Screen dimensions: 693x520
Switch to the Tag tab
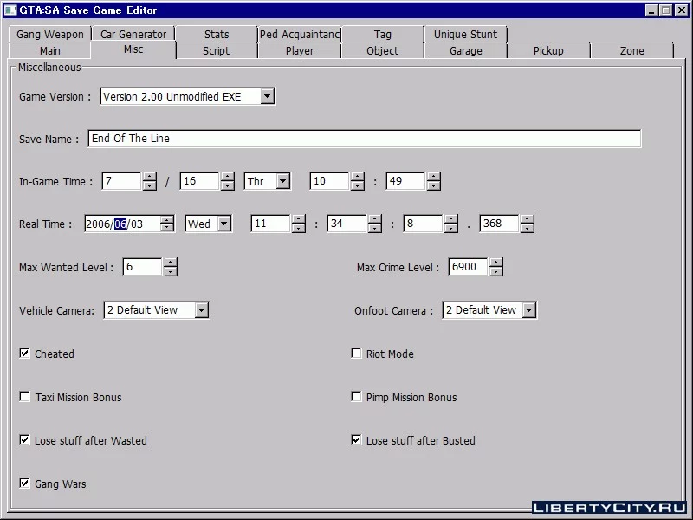[383, 34]
